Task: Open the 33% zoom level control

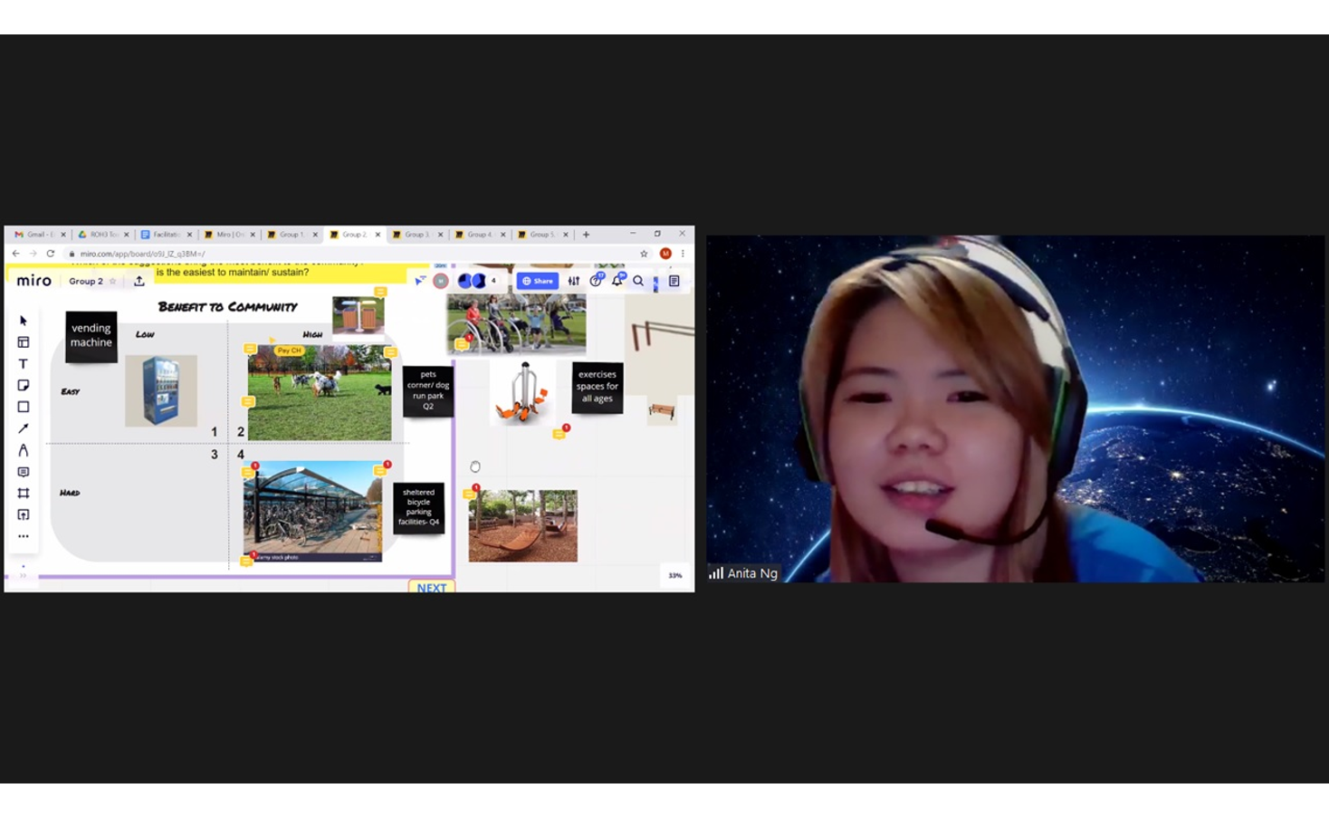Action: (675, 575)
